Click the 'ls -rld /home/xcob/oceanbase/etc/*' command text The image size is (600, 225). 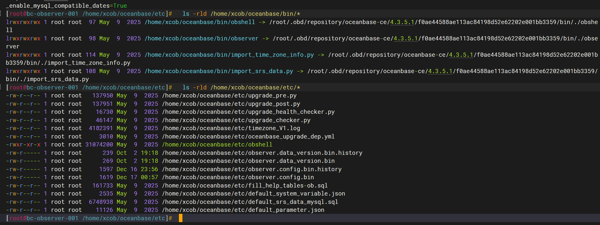(x=241, y=88)
